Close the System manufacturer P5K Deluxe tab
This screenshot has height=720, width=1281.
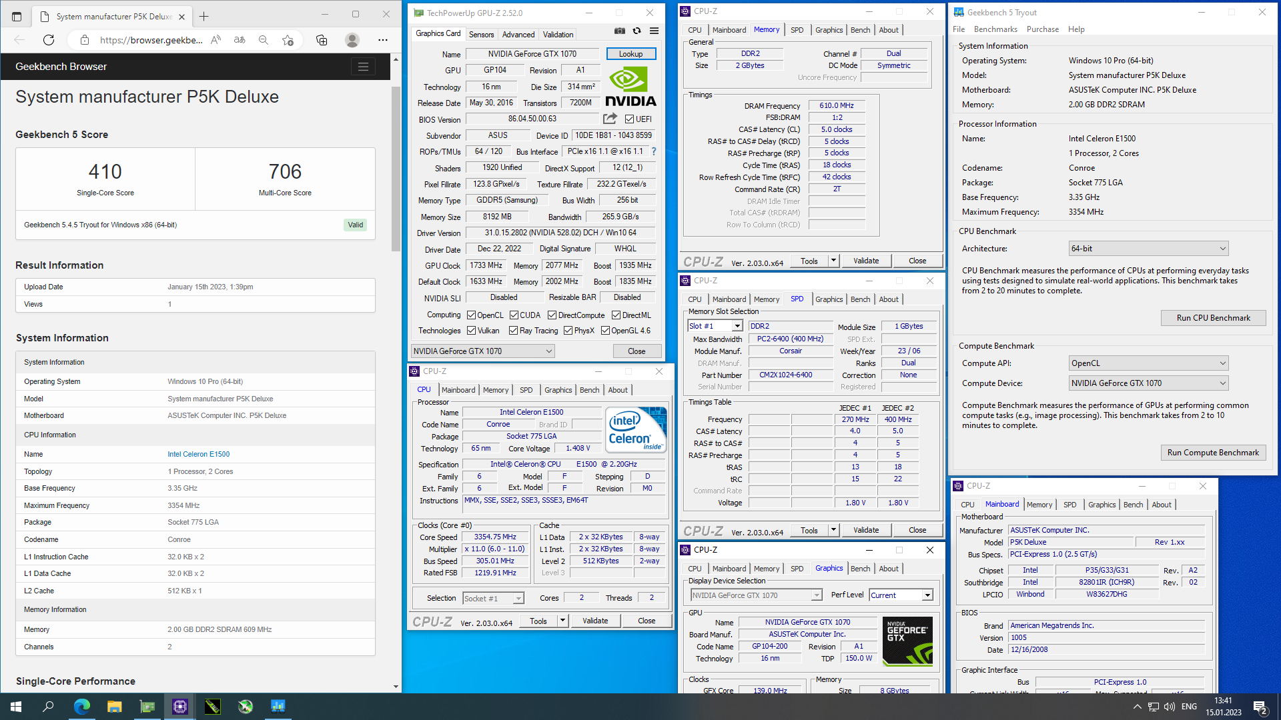pos(181,16)
